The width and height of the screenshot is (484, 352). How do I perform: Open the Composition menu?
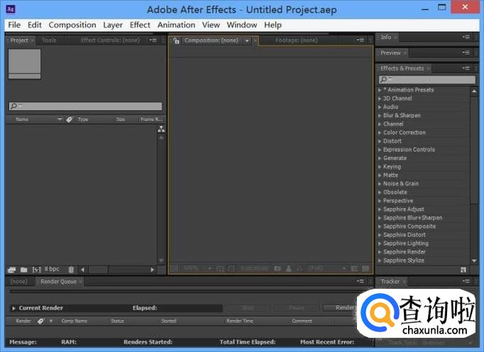pyautogui.click(x=72, y=25)
